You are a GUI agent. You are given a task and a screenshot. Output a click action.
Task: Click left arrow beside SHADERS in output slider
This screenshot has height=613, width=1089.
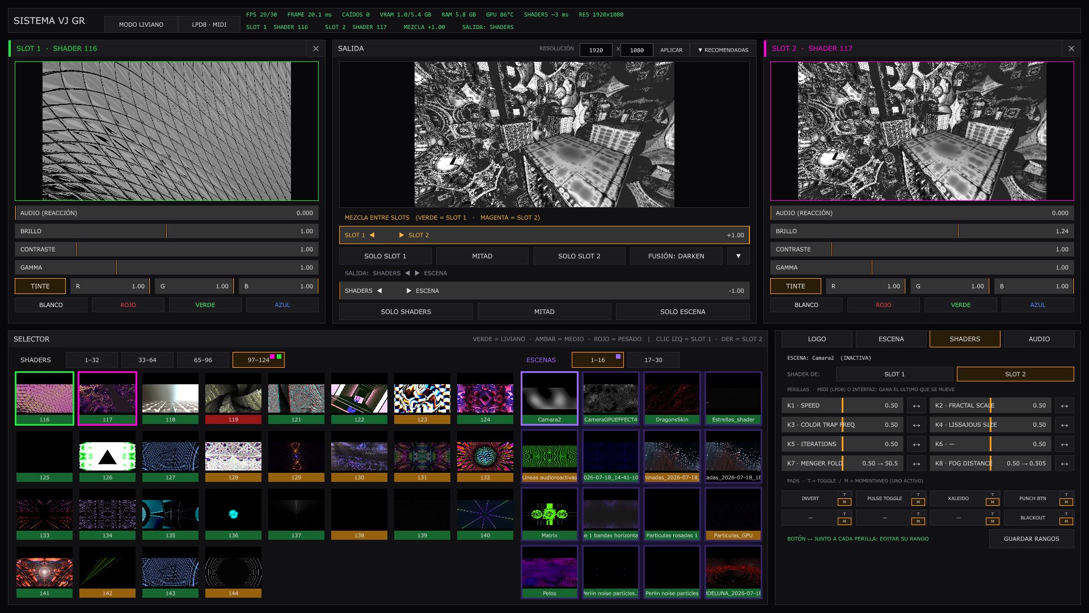379,291
